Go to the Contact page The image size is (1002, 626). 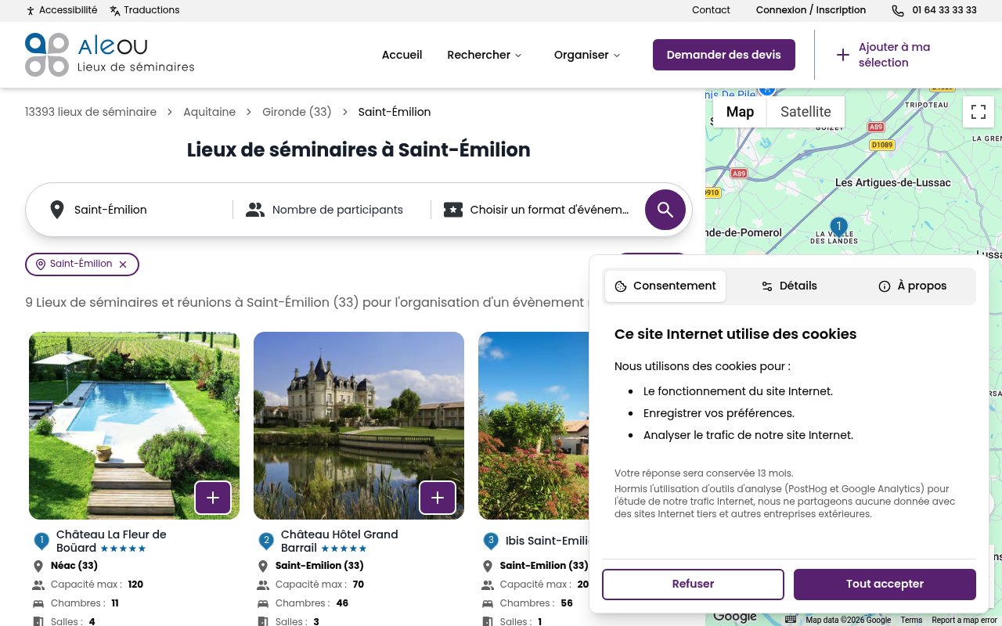[x=711, y=10]
